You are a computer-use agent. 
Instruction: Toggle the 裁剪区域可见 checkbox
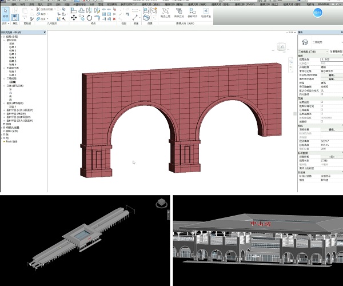pos(322,106)
